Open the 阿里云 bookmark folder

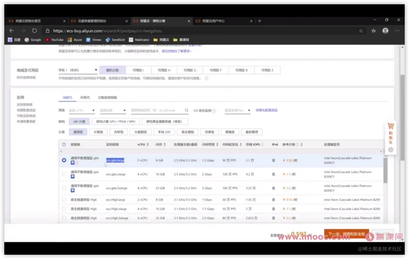click(x=161, y=40)
